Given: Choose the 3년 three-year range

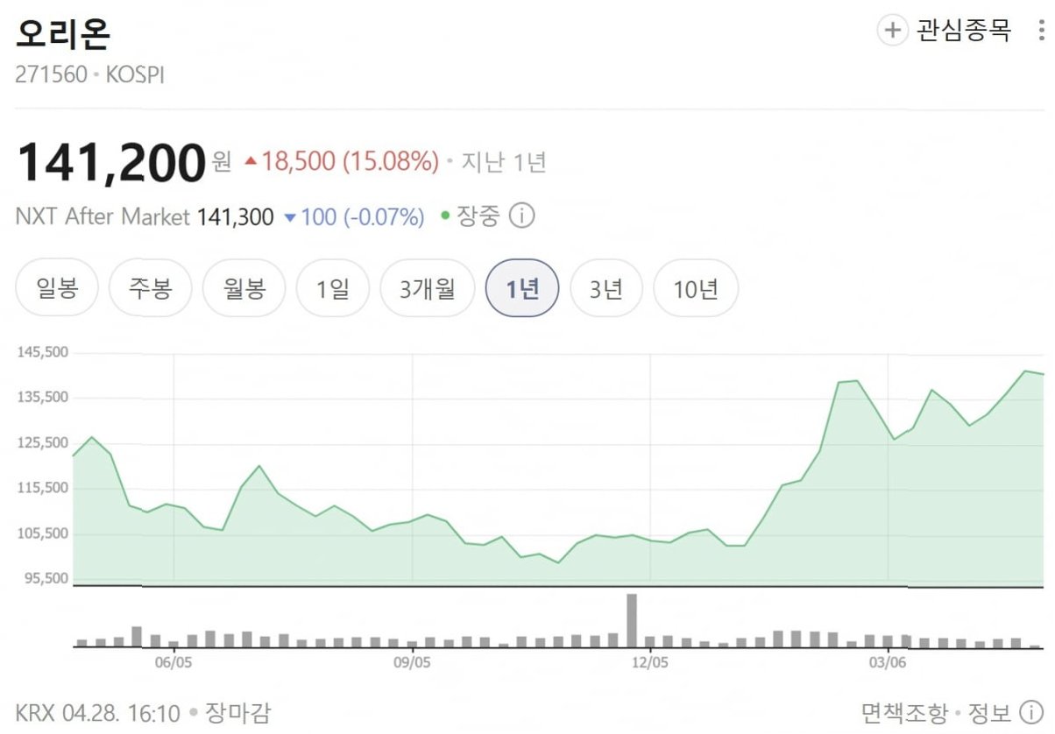Looking at the screenshot, I should (x=606, y=288).
